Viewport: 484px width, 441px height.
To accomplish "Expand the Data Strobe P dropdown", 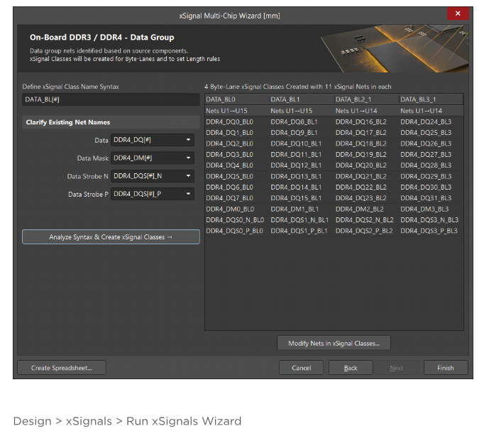I will [188, 193].
